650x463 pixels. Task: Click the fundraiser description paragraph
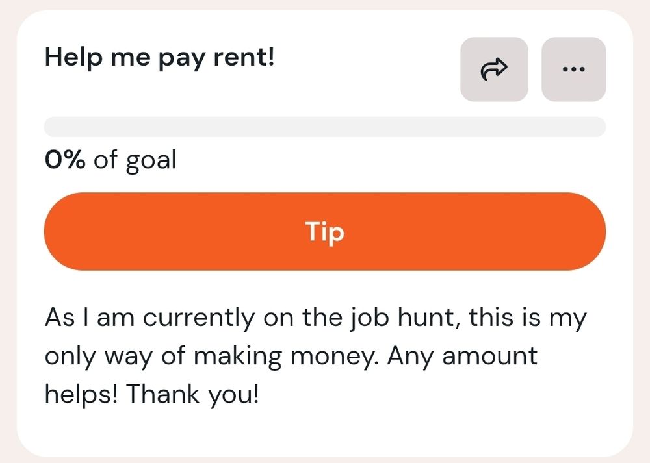(316, 356)
